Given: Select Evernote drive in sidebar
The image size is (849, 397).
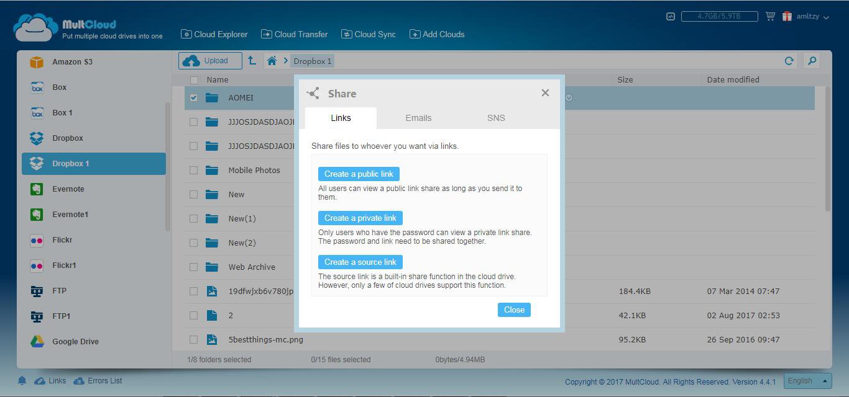Looking at the screenshot, I should [94, 189].
